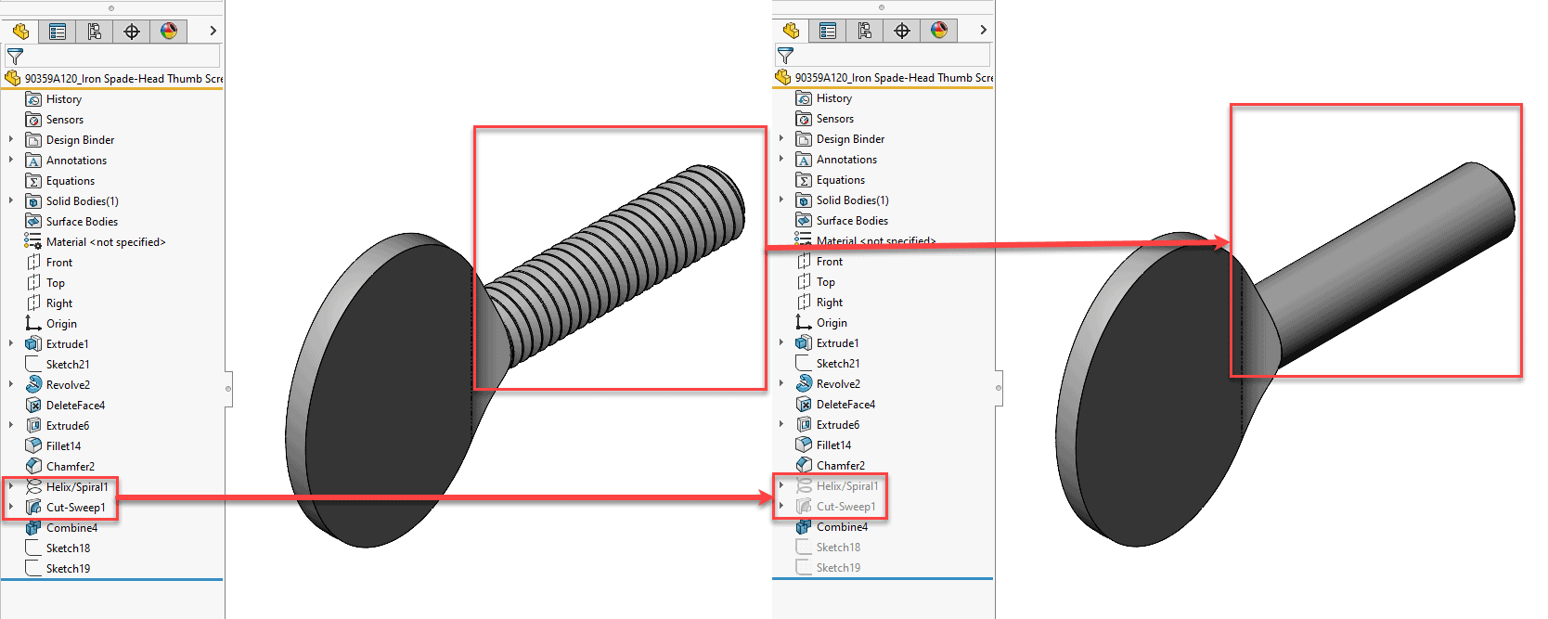Click the Chamfer2 feature icon in left tree
The height and width of the screenshot is (619, 1548).
click(33, 467)
